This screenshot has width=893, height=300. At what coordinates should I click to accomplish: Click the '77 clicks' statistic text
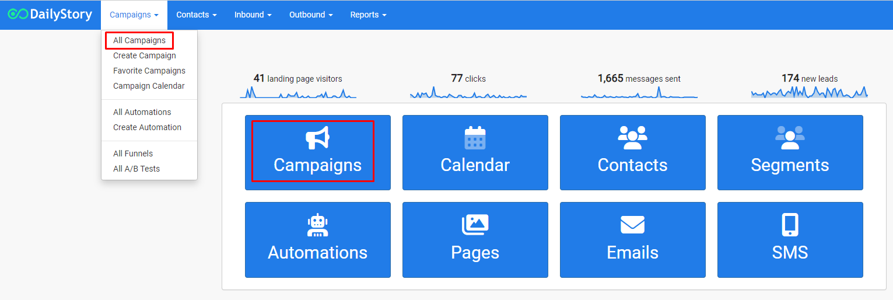coord(468,78)
